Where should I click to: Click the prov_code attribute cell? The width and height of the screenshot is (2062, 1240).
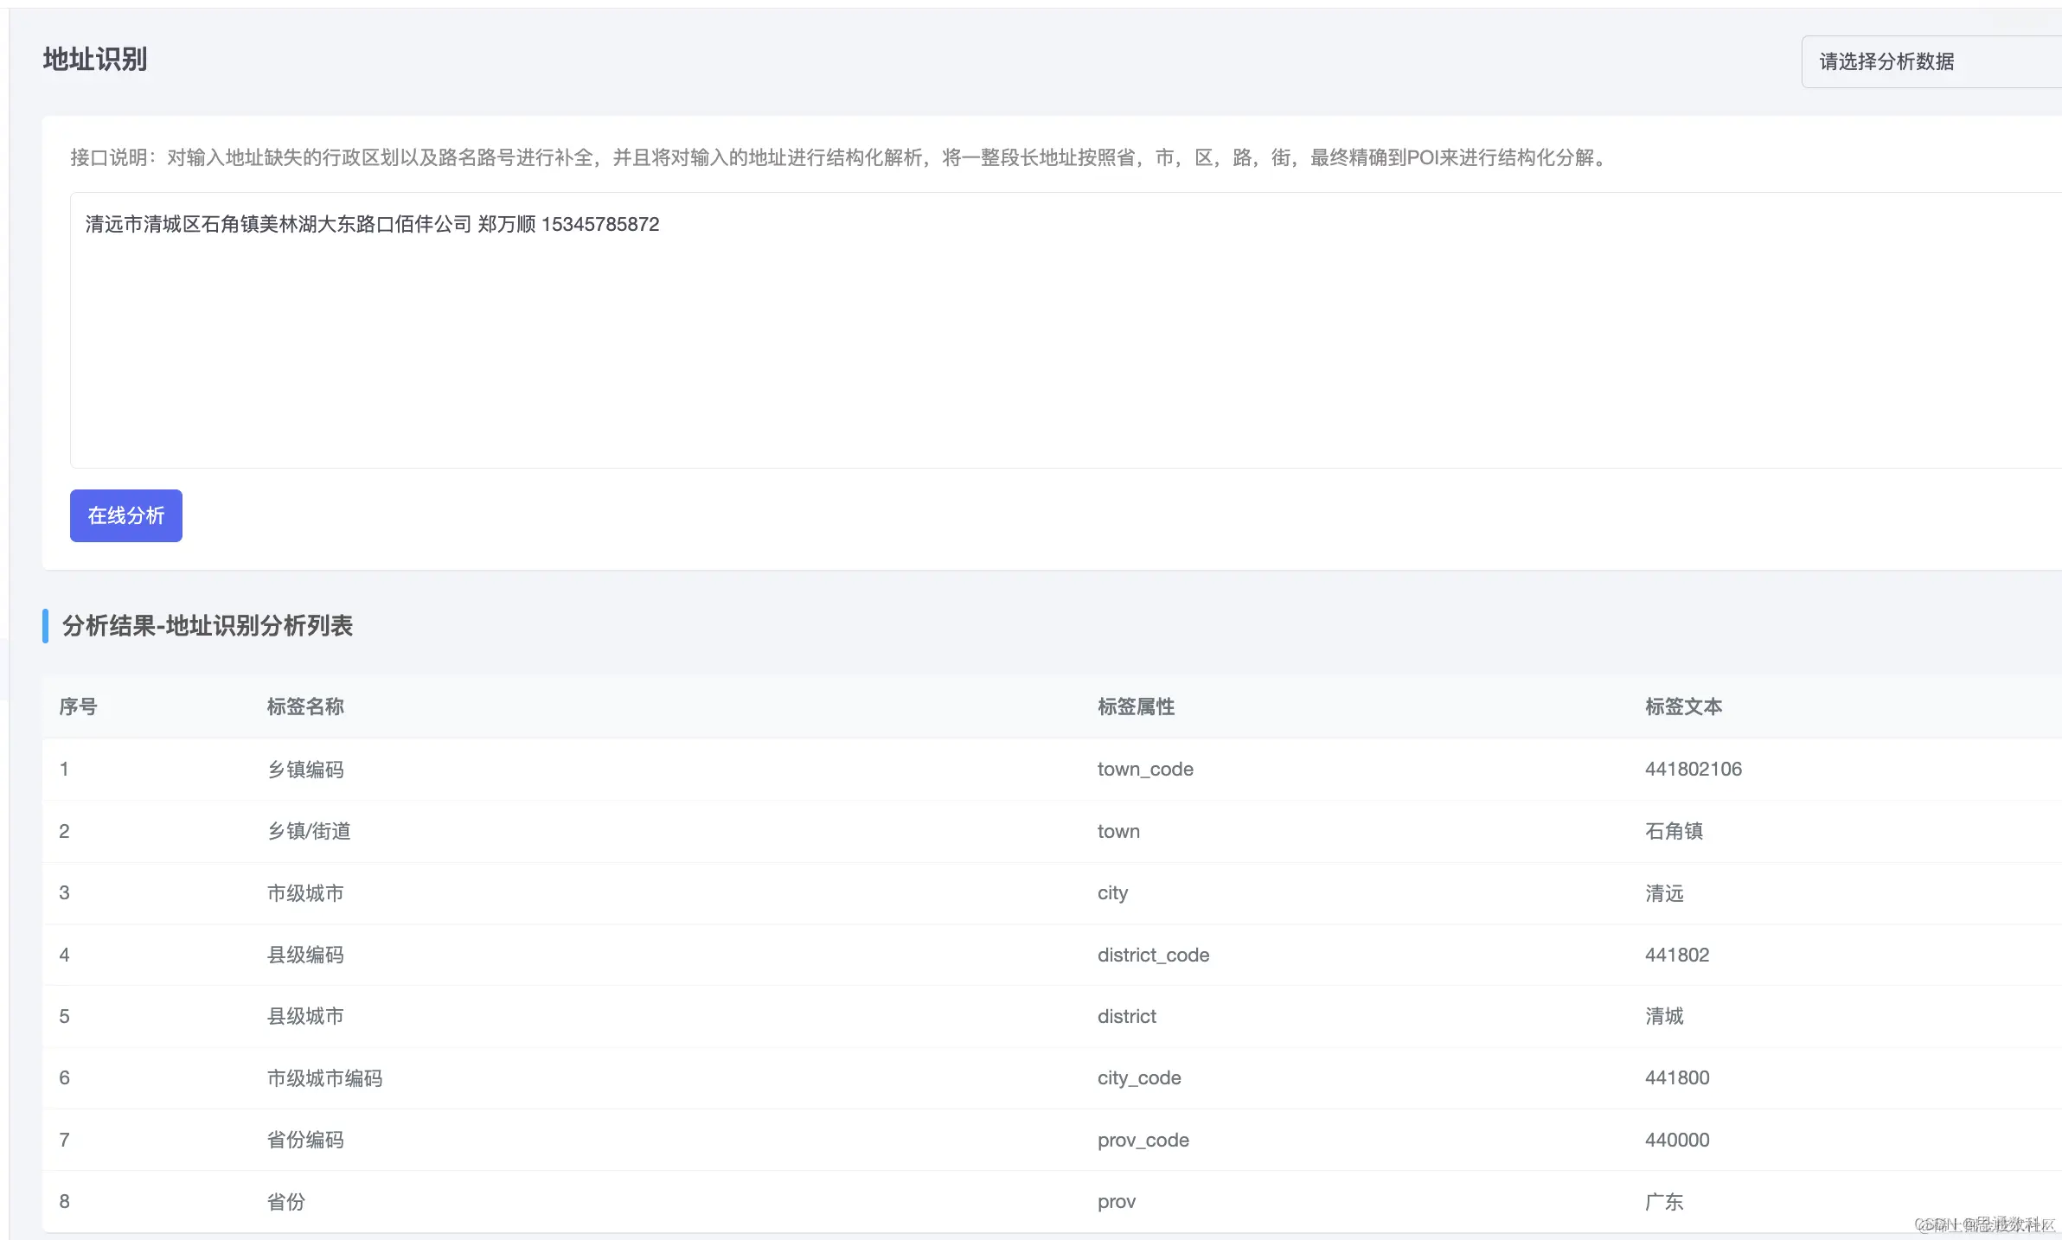coord(1143,1140)
